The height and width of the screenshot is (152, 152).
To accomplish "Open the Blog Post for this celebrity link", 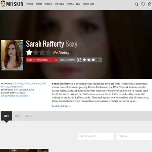I will 15,96.
